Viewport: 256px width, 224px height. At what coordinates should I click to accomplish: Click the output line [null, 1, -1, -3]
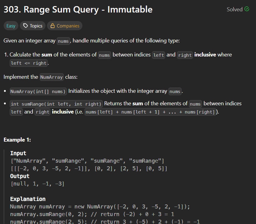tap(37, 184)
